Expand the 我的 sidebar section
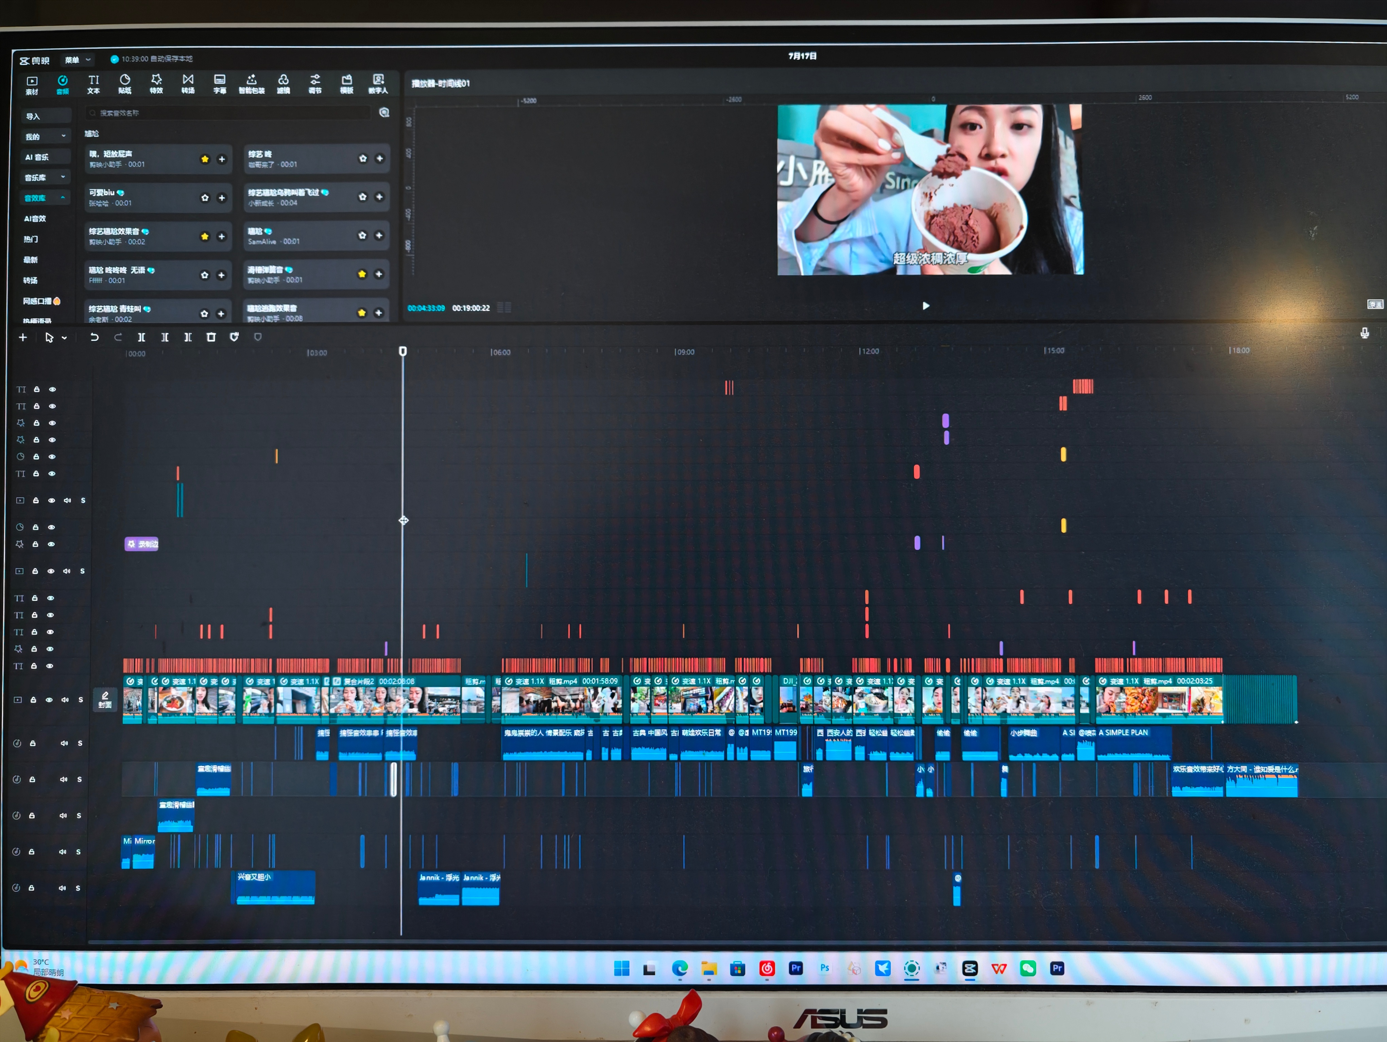This screenshot has width=1387, height=1042. (x=45, y=136)
